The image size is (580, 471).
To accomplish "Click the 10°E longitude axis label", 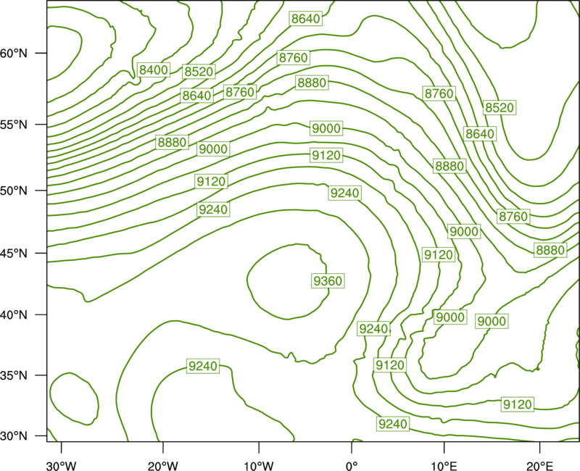I will [x=444, y=466].
